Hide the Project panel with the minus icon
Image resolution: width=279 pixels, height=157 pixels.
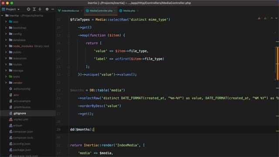tap(53, 9)
